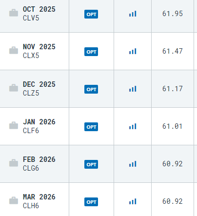Viewport: 197px width, 216px height.
Task: Open OPT options for DEC 2025
Action: pos(91,89)
